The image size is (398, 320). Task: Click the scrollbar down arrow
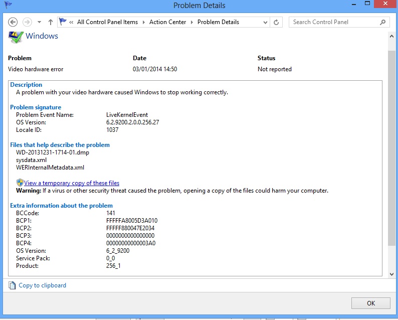pos(392,274)
